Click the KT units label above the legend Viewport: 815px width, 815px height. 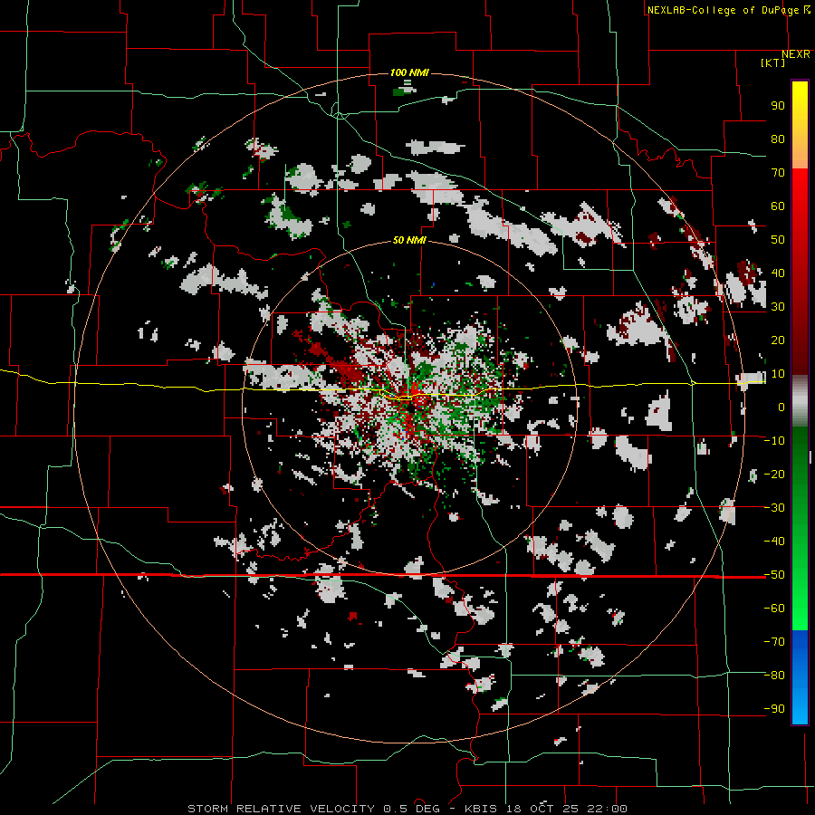[x=772, y=62]
